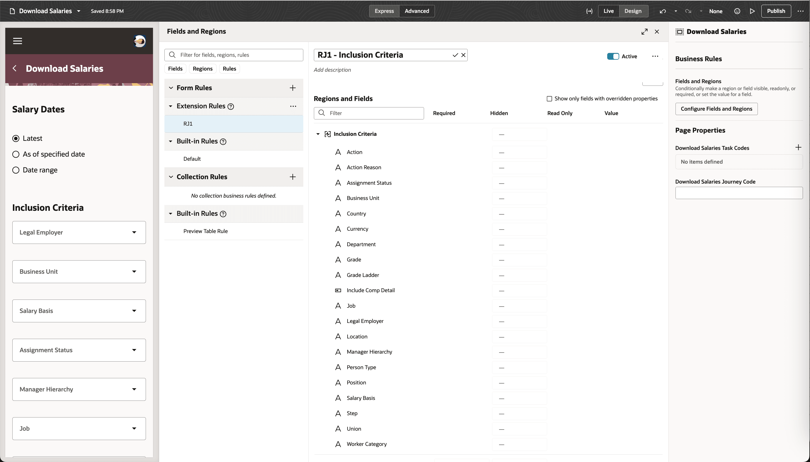Collapse the Inclusion Criteria tree node
This screenshot has height=462, width=810.
318,134
